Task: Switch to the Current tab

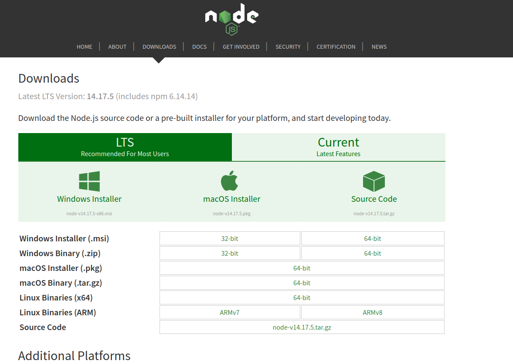Action: [338, 147]
